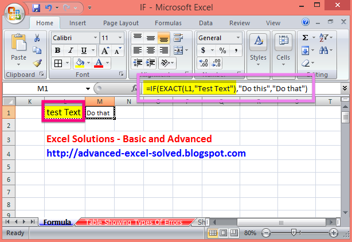Click the 80% zoom level button
Screen dimensions: 352x242
[x=250, y=233]
